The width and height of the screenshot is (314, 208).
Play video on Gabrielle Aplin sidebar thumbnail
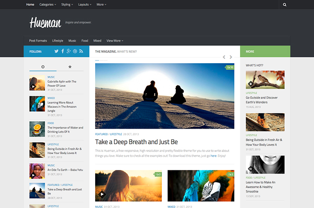pyautogui.click(x=33, y=87)
